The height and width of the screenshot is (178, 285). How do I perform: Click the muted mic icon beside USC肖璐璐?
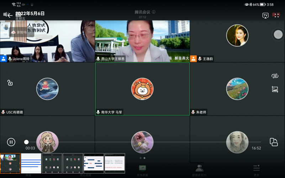[x=3, y=112]
